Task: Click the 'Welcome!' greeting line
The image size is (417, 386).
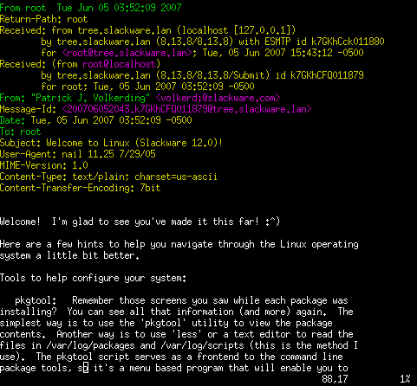Action: [140, 222]
